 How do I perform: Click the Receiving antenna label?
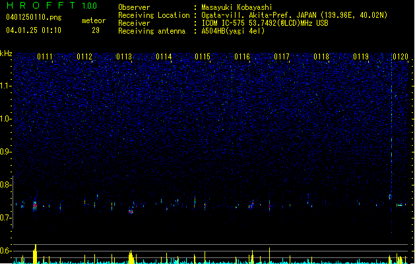[x=152, y=31]
